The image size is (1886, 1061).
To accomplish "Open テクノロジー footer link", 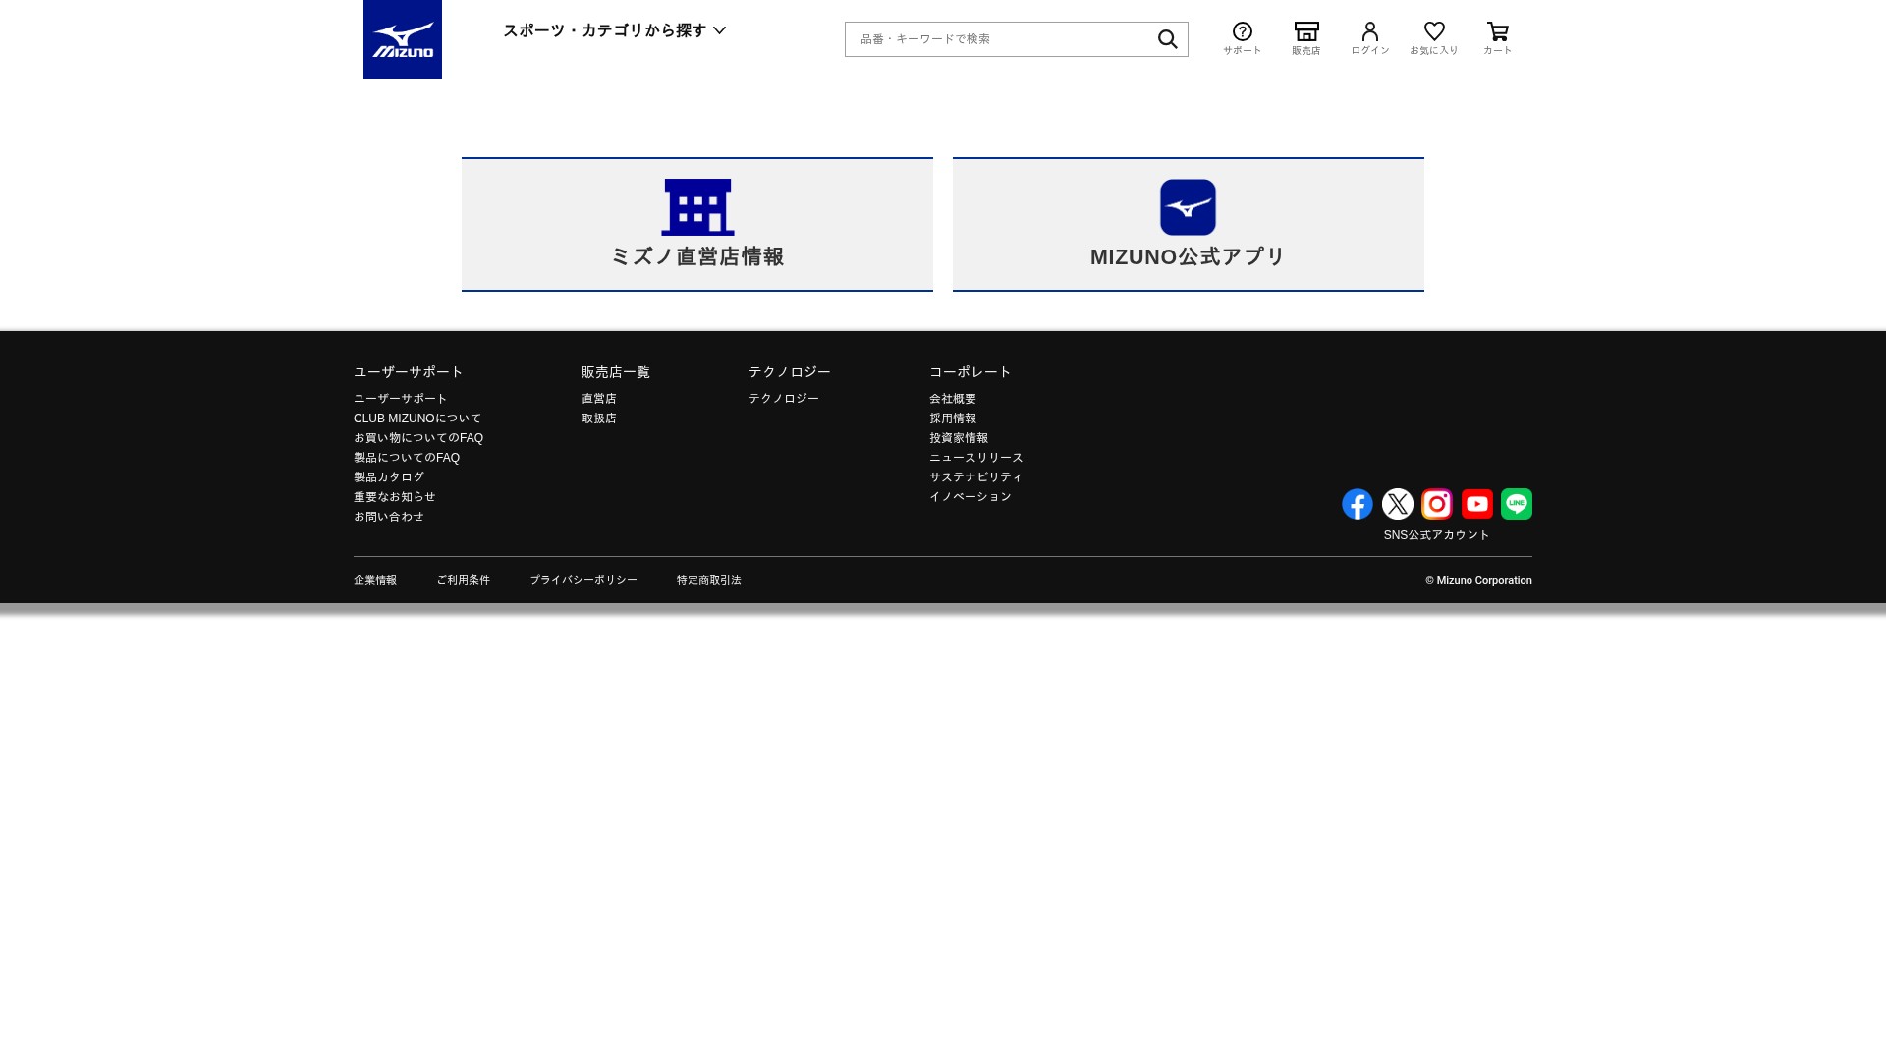I will tap(784, 399).
